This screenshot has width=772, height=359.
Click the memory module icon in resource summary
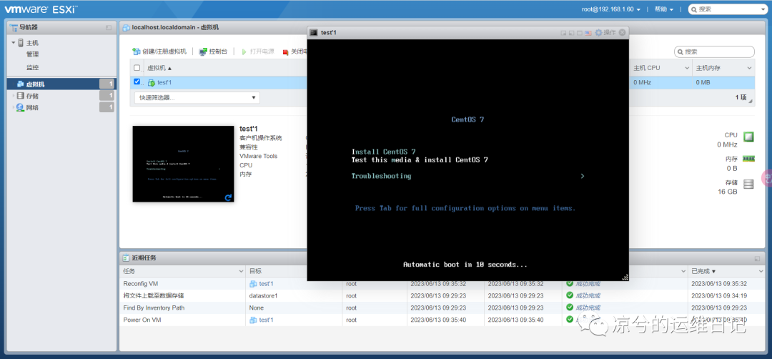click(x=748, y=159)
